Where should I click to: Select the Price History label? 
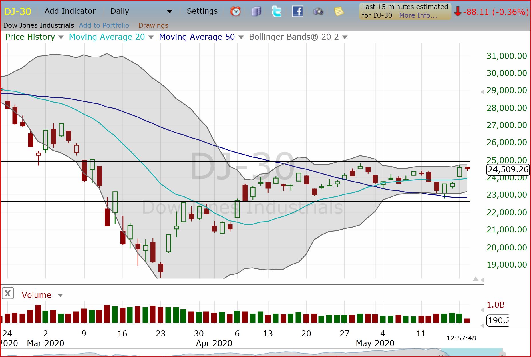(30, 37)
